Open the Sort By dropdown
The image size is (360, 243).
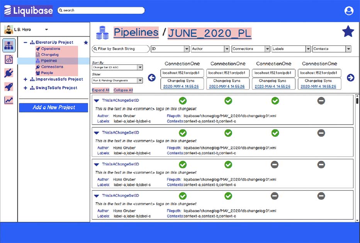coord(117,67)
